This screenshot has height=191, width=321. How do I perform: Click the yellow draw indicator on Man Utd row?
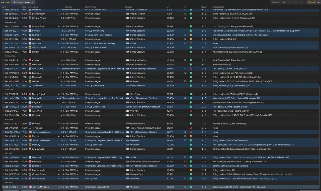click(x=191, y=136)
